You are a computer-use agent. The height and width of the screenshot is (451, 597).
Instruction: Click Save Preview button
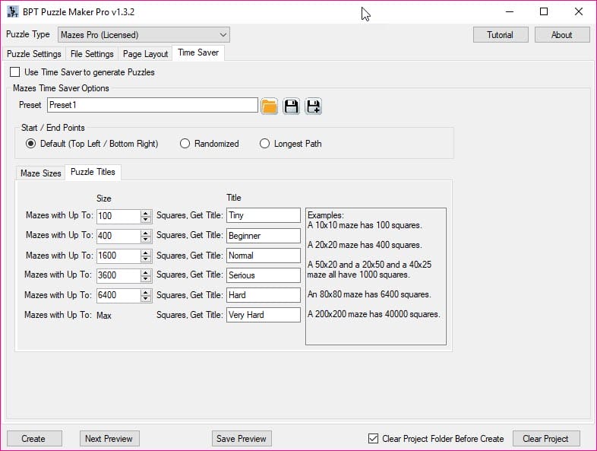(x=242, y=438)
